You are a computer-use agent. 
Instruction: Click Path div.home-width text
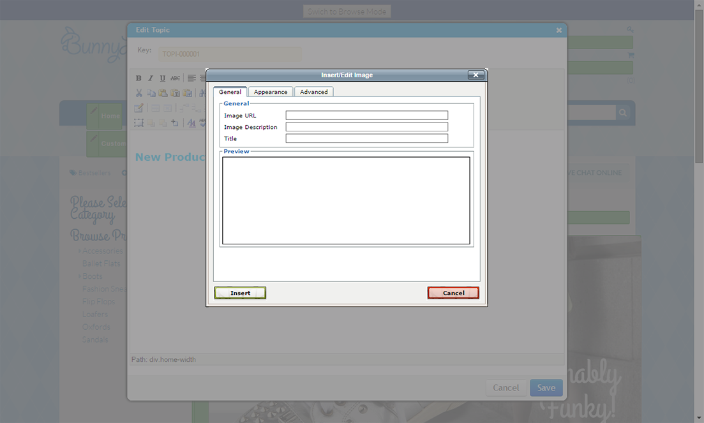point(163,359)
